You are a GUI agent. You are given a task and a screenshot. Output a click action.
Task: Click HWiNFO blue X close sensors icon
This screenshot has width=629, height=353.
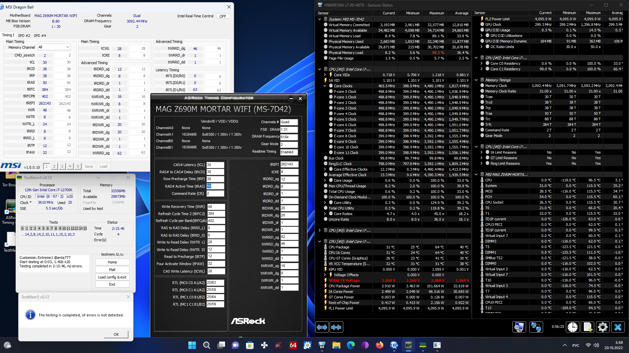[x=618, y=327]
